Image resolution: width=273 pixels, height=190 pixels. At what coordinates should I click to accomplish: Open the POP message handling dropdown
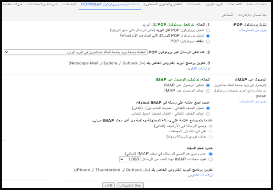click(x=75, y=52)
